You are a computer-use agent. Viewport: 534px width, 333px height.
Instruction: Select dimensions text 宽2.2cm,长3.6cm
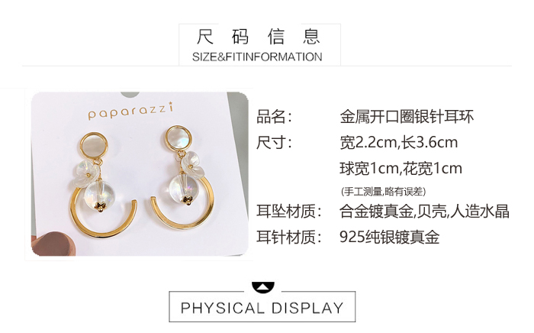399,143
